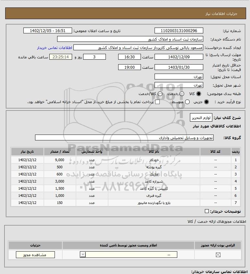Select the کالا radio button
Screen dimensions: 250x274
[x=199, y=94]
